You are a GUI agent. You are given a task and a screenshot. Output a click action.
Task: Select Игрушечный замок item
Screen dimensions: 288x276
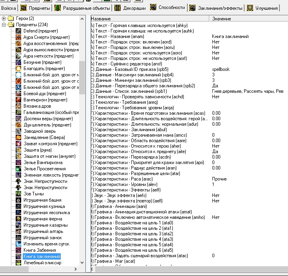[43, 238]
